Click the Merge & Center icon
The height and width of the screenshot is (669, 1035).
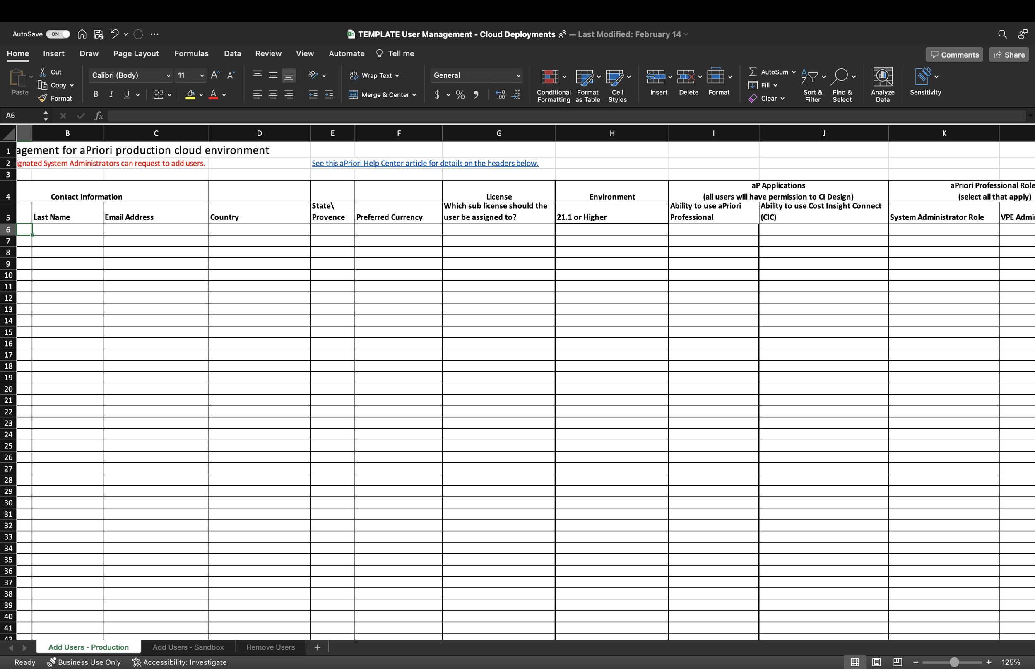click(x=353, y=95)
